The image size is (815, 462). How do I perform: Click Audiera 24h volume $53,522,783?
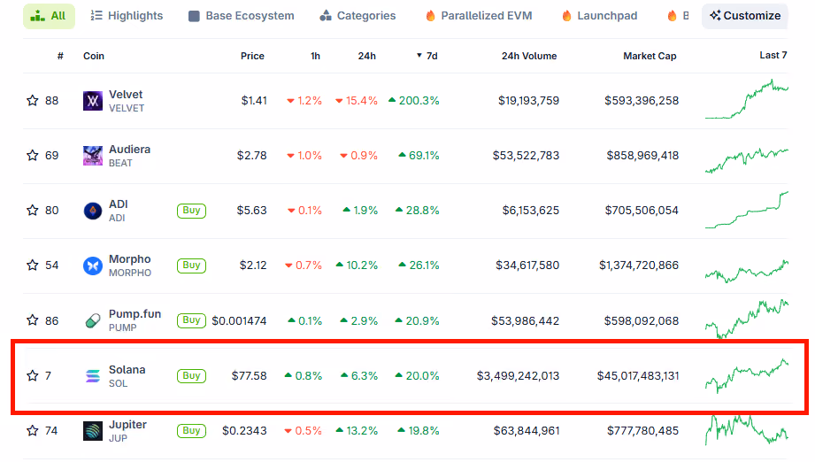[526, 156]
